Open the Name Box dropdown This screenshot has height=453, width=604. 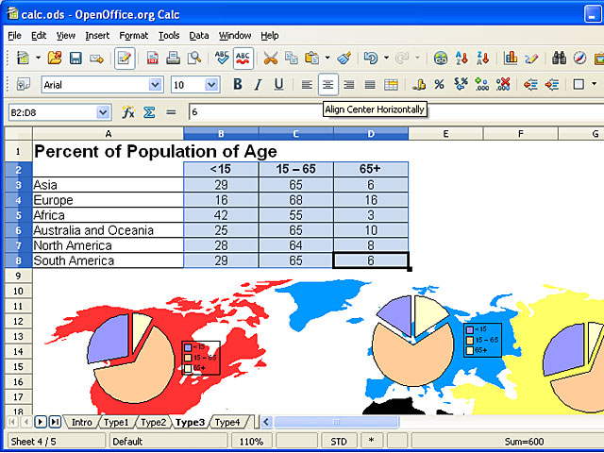[x=103, y=112]
